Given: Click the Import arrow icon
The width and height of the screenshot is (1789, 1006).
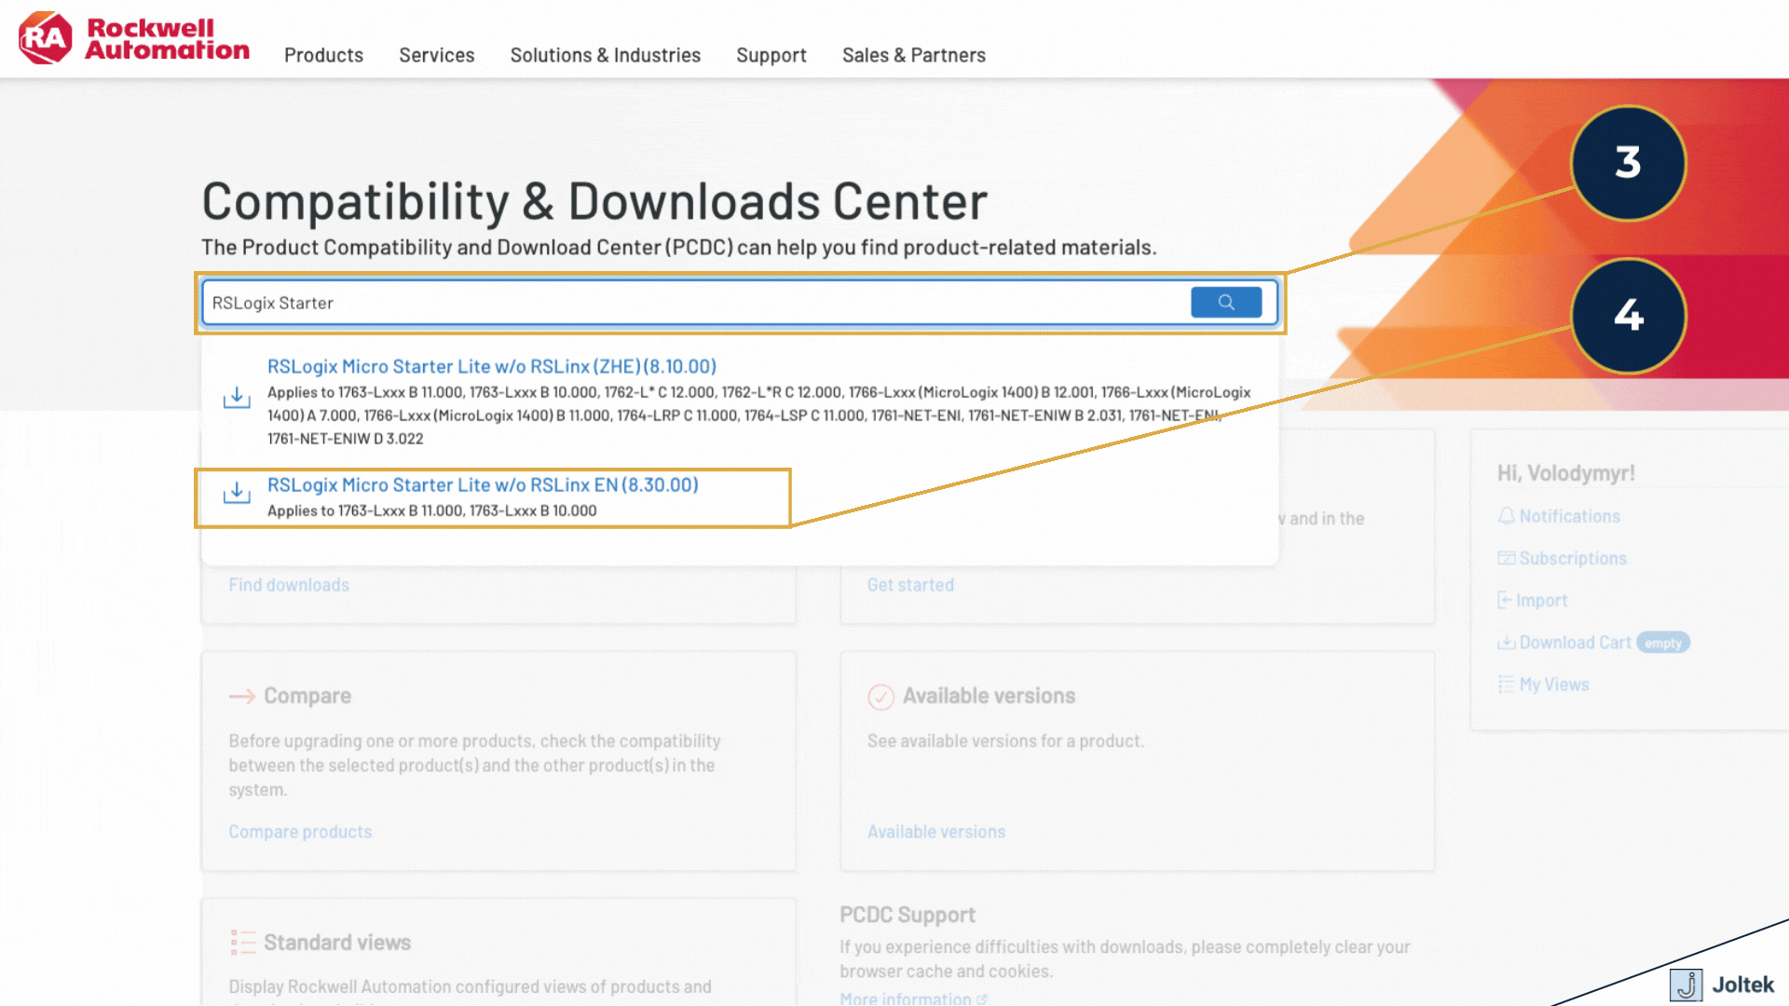Looking at the screenshot, I should pos(1504,601).
